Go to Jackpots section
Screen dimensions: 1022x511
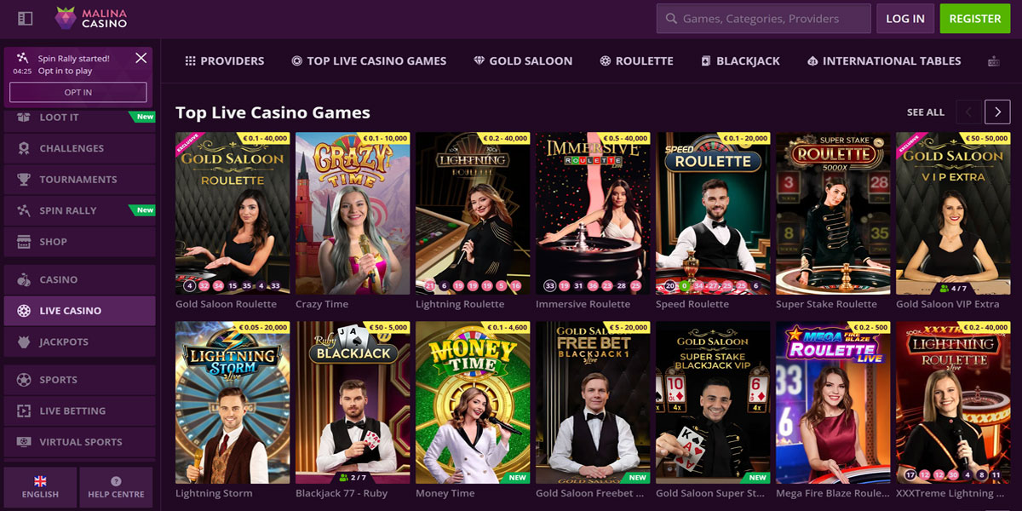click(x=79, y=342)
